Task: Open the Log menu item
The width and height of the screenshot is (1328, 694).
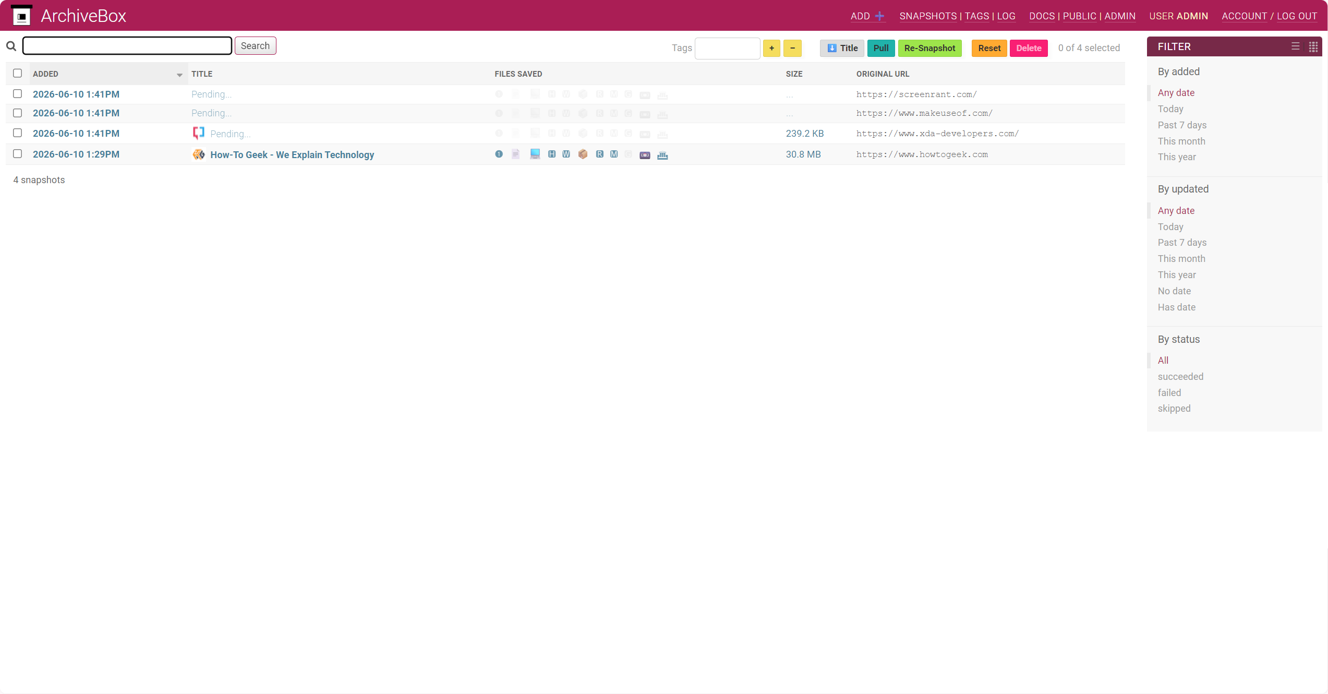Action: point(1006,16)
